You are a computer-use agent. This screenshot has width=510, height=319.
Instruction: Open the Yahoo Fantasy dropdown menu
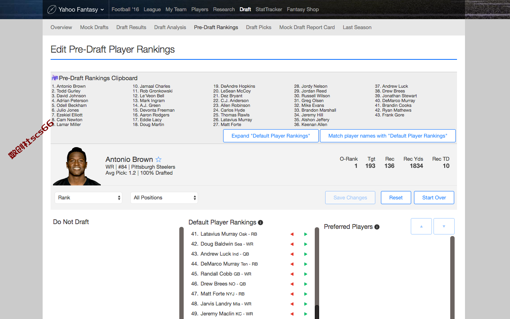75,9
